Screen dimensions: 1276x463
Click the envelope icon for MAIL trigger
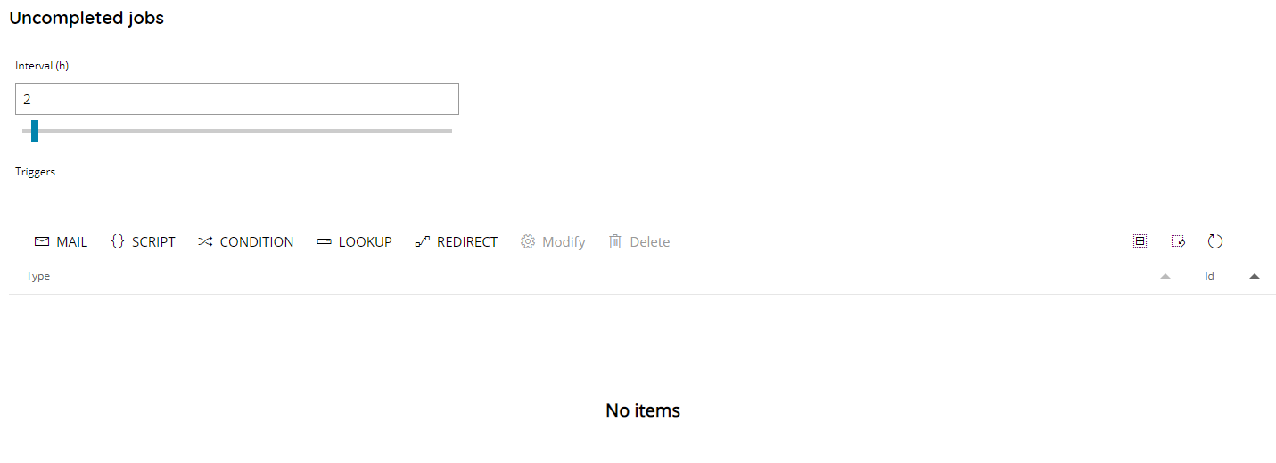click(x=41, y=242)
